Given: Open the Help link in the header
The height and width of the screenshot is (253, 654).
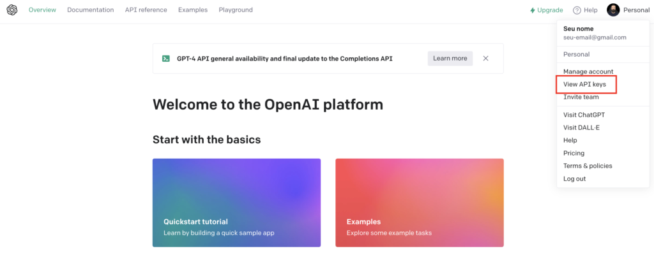Looking at the screenshot, I should tap(585, 10).
